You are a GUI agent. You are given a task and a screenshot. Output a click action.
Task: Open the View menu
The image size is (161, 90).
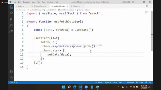pyautogui.click(x=33, y=2)
